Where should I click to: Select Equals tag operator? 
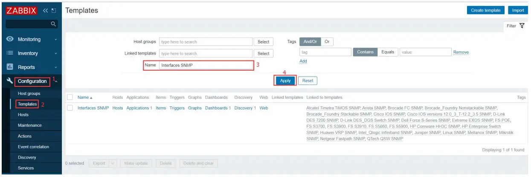tap(388, 52)
